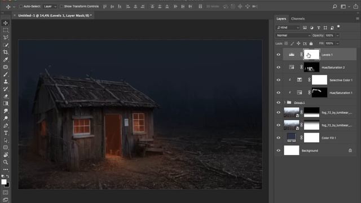Select the Rectangular Marquee tool
361x203 pixels.
click(x=6, y=30)
